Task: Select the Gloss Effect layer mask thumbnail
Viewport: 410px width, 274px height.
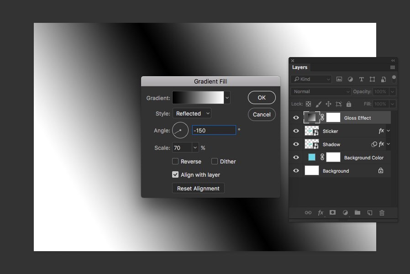Action: (333, 118)
